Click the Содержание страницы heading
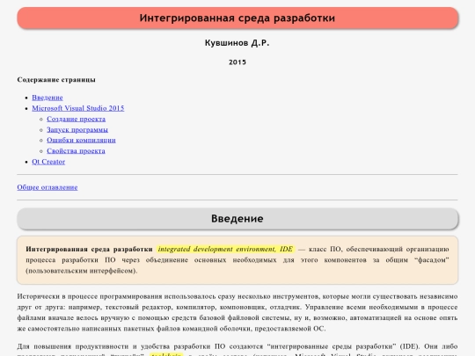The width and height of the screenshot is (475, 356). point(56,80)
